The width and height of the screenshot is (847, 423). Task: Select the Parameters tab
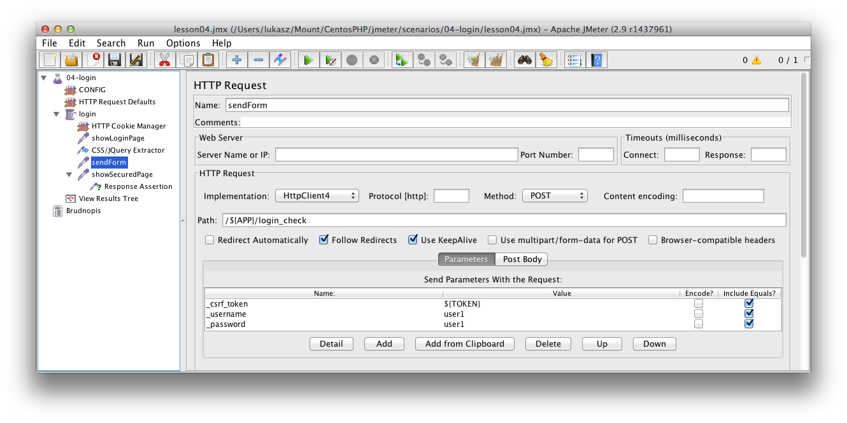point(466,259)
